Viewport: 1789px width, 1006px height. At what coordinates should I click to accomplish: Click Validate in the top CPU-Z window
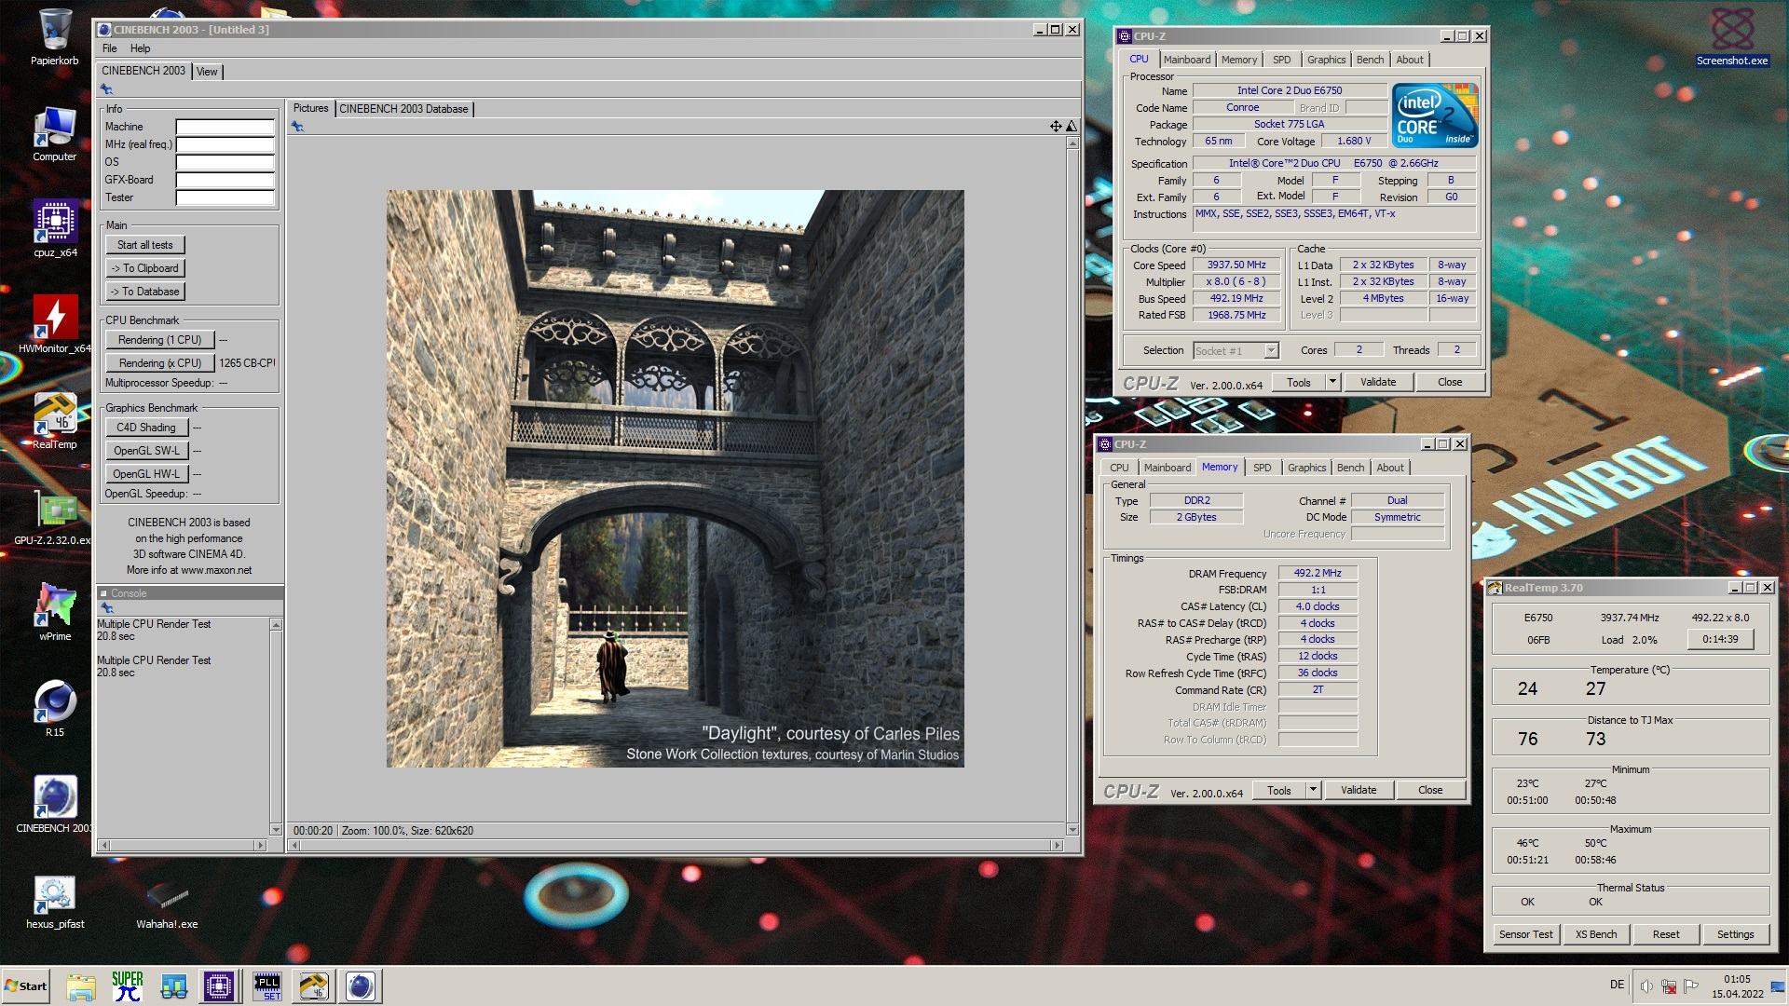click(1377, 382)
